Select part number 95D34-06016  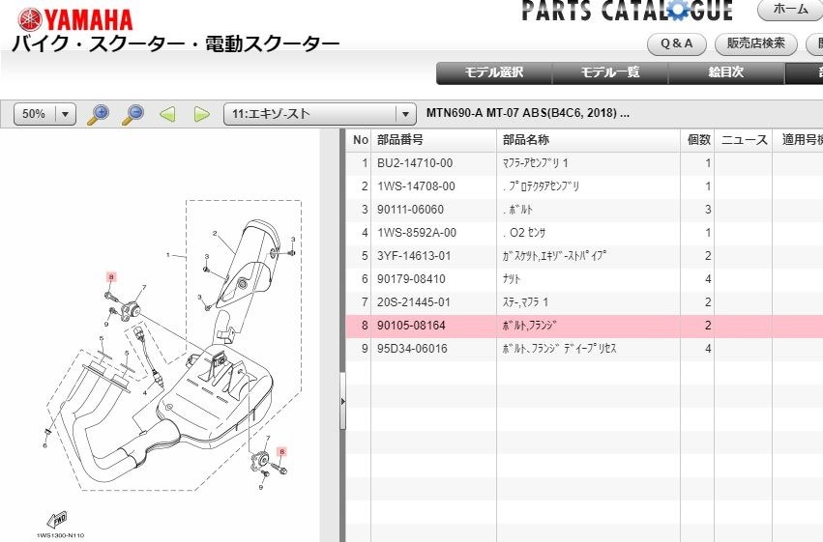tap(412, 349)
